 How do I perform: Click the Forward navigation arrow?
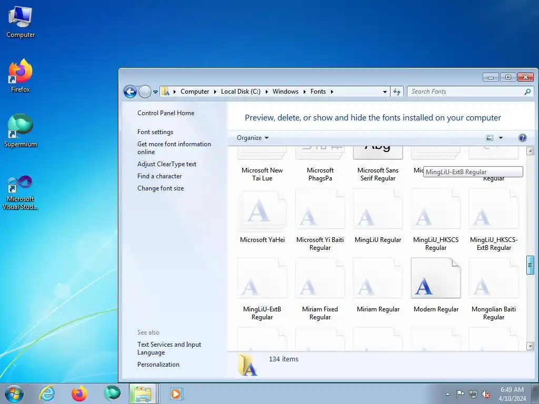[145, 92]
